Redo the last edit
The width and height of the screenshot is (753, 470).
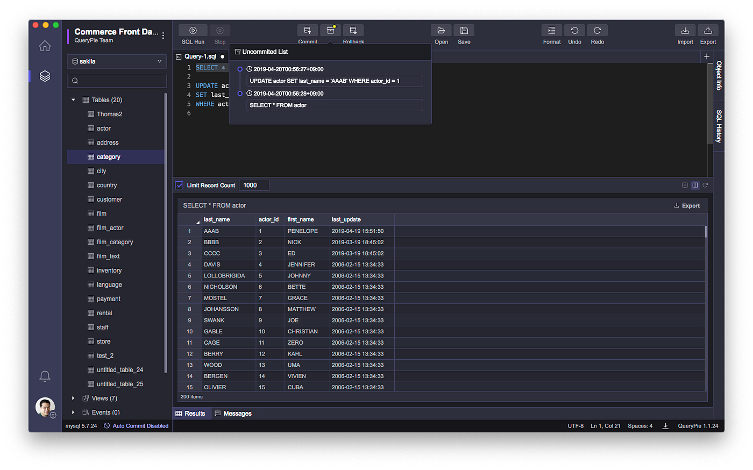click(x=598, y=31)
